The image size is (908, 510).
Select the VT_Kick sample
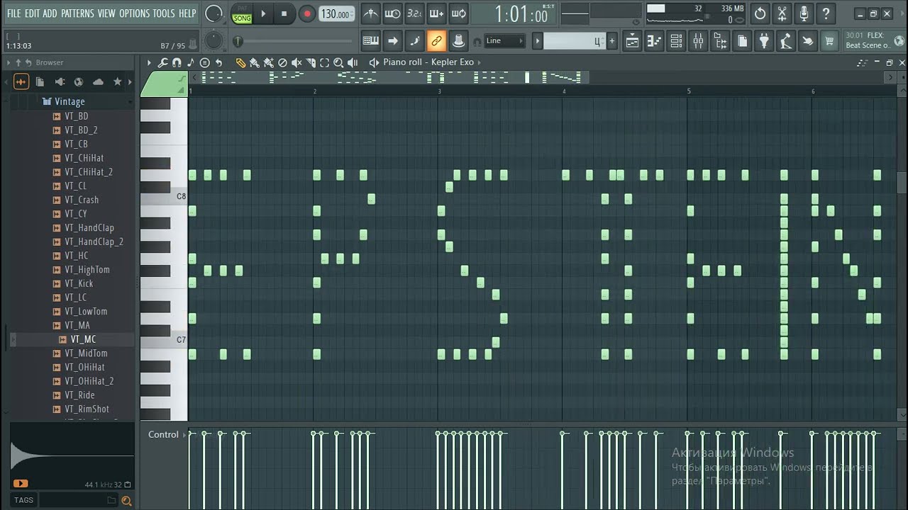pos(79,283)
